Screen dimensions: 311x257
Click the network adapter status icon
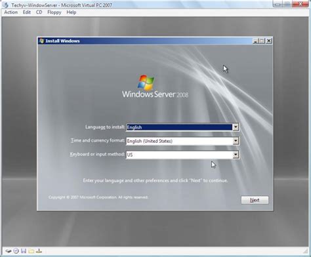tap(39, 251)
